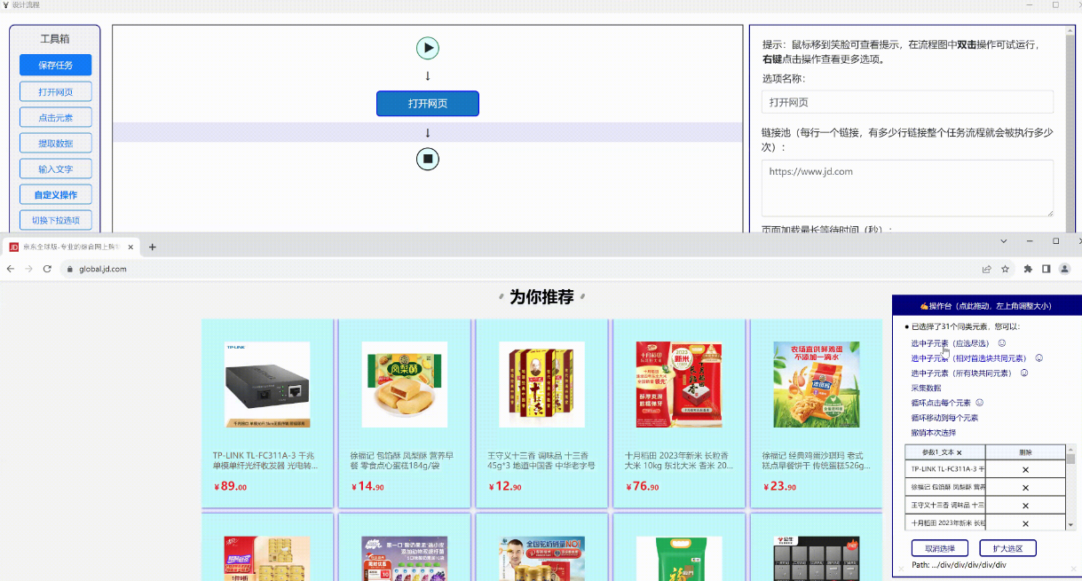Image resolution: width=1082 pixels, height=581 pixels.
Task: Click the browser back arrow
Action: pos(11,269)
